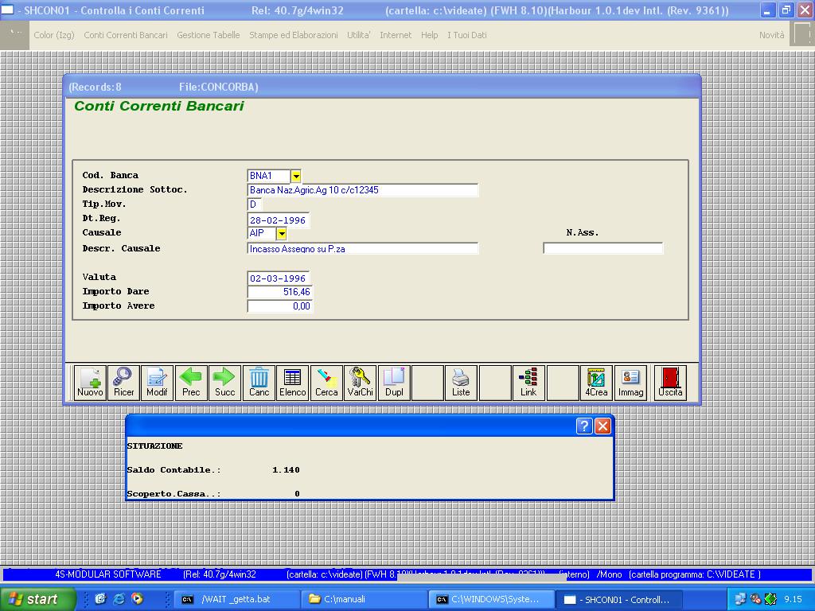
Task: Click the Dt.Reg. date field
Action: [x=279, y=220]
